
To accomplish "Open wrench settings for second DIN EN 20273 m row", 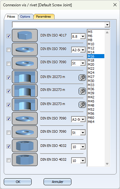I will click(x=82, y=91).
